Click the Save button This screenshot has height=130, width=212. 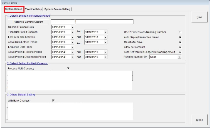[199, 17]
